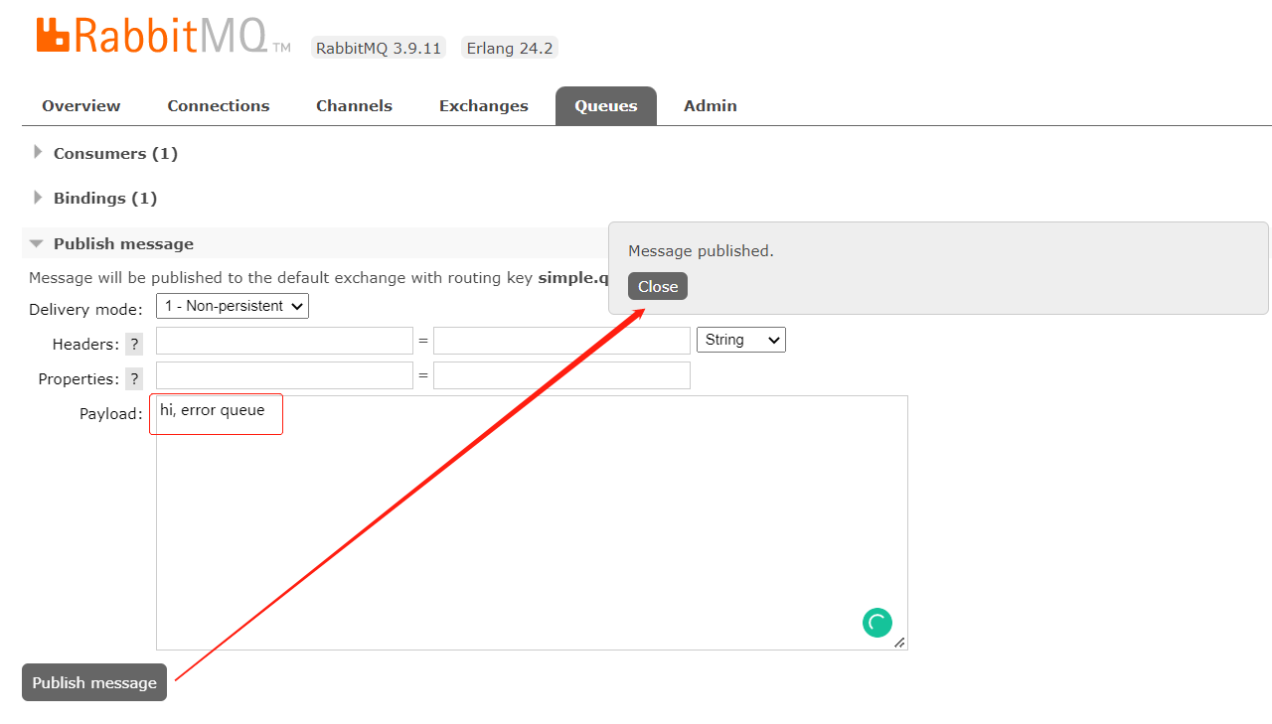Open the Admin tab
The image size is (1272, 724).
point(711,106)
